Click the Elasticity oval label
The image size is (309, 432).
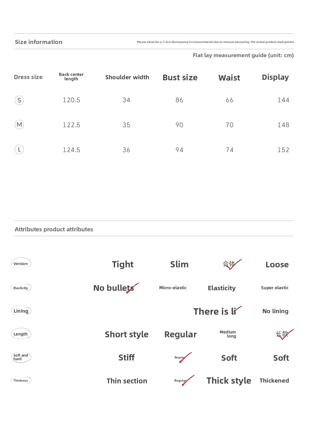click(x=21, y=288)
